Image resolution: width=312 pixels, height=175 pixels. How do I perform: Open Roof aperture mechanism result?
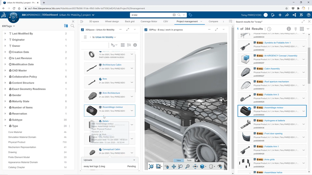pyautogui.click(x=277, y=82)
